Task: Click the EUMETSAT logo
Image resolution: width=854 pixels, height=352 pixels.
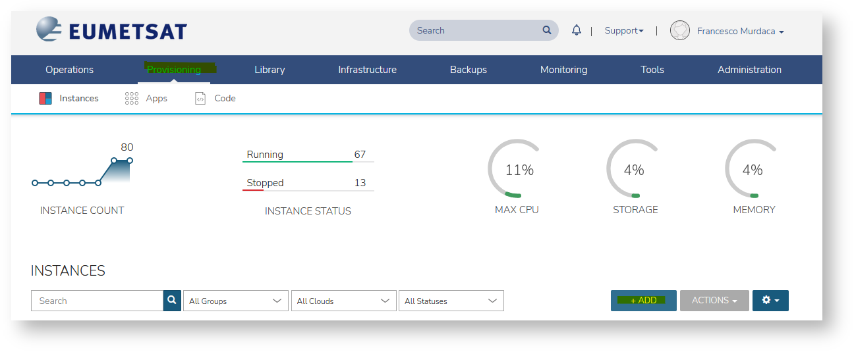Action: coord(111,30)
